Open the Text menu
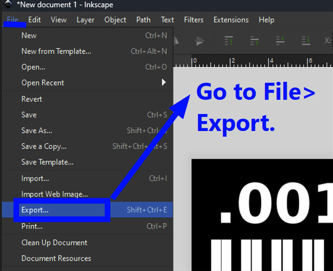This screenshot has width=333, height=271. click(x=167, y=20)
